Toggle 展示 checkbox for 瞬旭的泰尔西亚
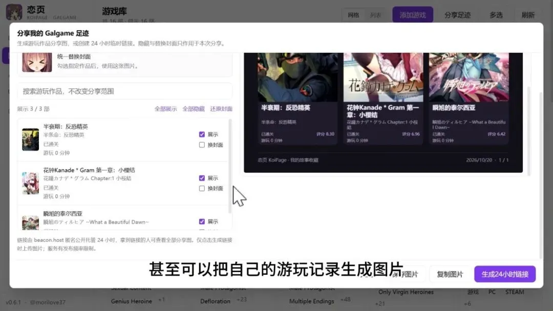This screenshot has width=553, height=311. 202,221
